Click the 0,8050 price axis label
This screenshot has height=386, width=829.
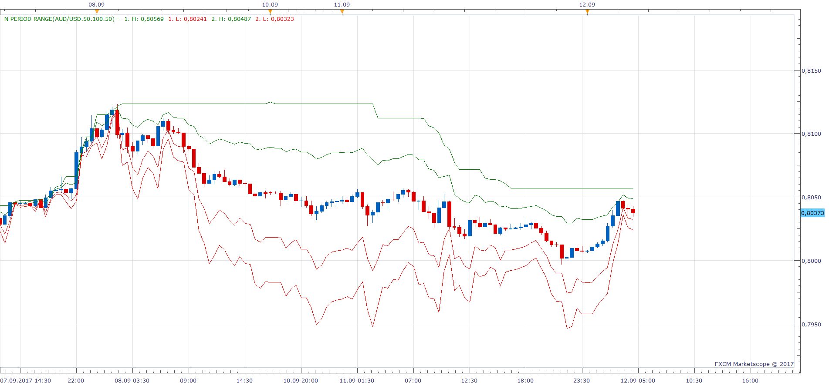(x=811, y=197)
